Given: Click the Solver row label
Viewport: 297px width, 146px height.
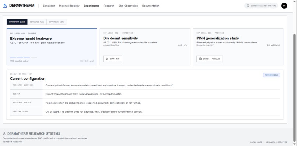Looking at the screenshot, I should tap(17, 94).
